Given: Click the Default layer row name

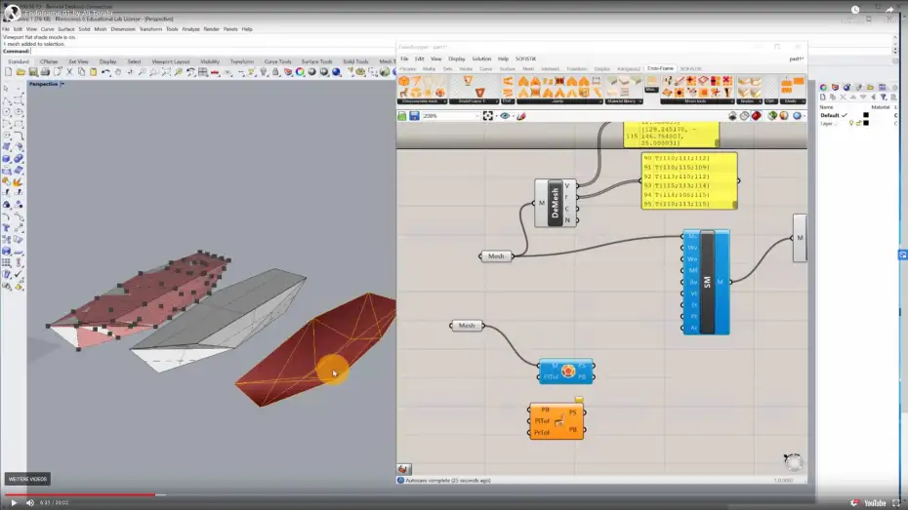Looking at the screenshot, I should point(829,115).
